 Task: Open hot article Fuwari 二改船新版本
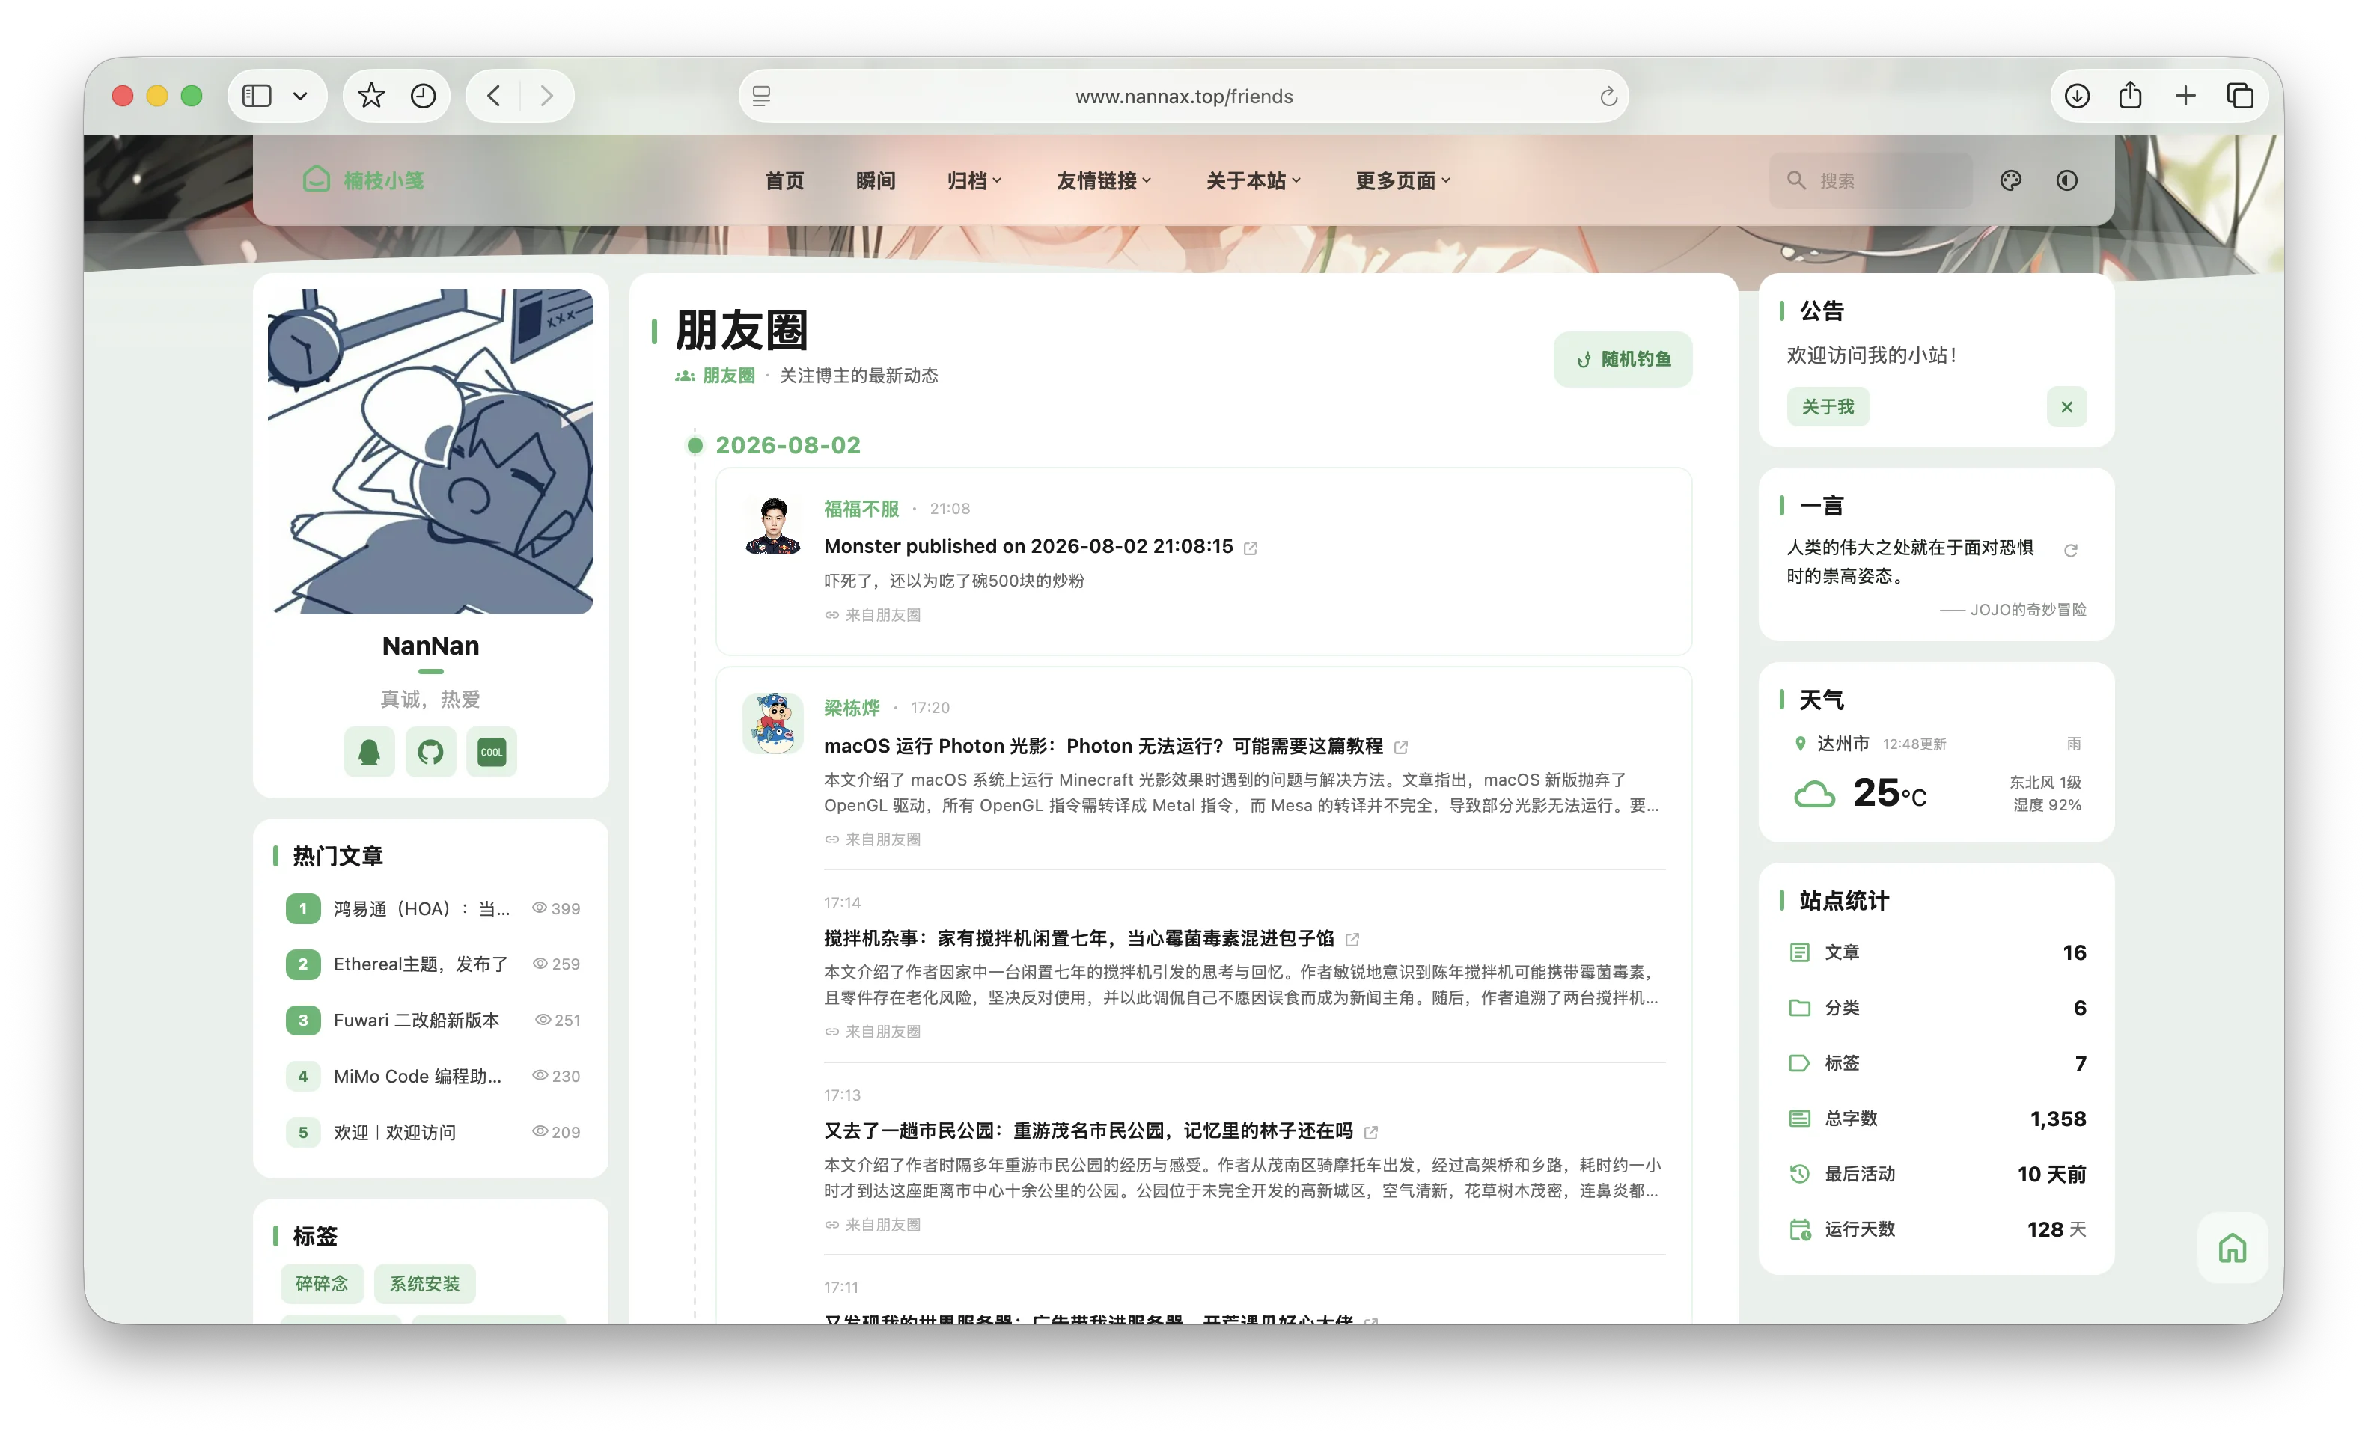[x=432, y=1020]
